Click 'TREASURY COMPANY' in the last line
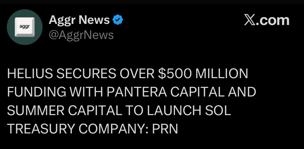 [x=77, y=129]
